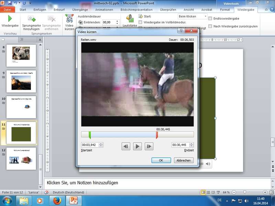
Task: Expand the Start 'Beim Klicken' dropdown
Action: click(206, 16)
